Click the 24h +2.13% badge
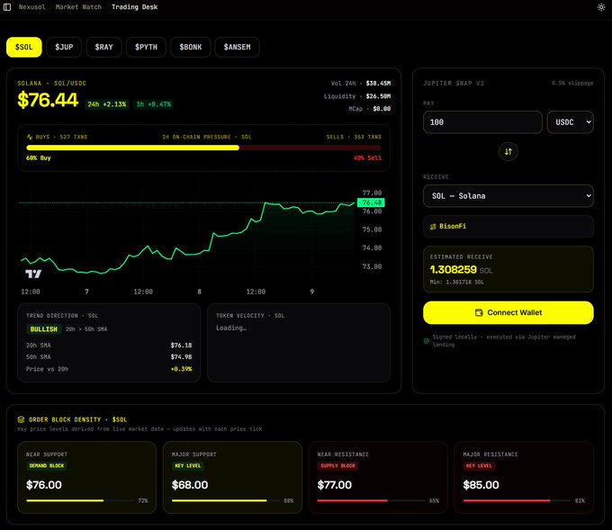The width and height of the screenshot is (612, 530). click(x=106, y=104)
